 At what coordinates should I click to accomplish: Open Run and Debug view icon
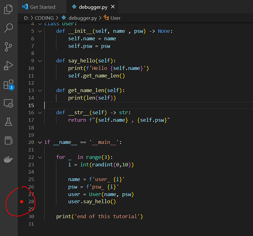click(x=8, y=66)
